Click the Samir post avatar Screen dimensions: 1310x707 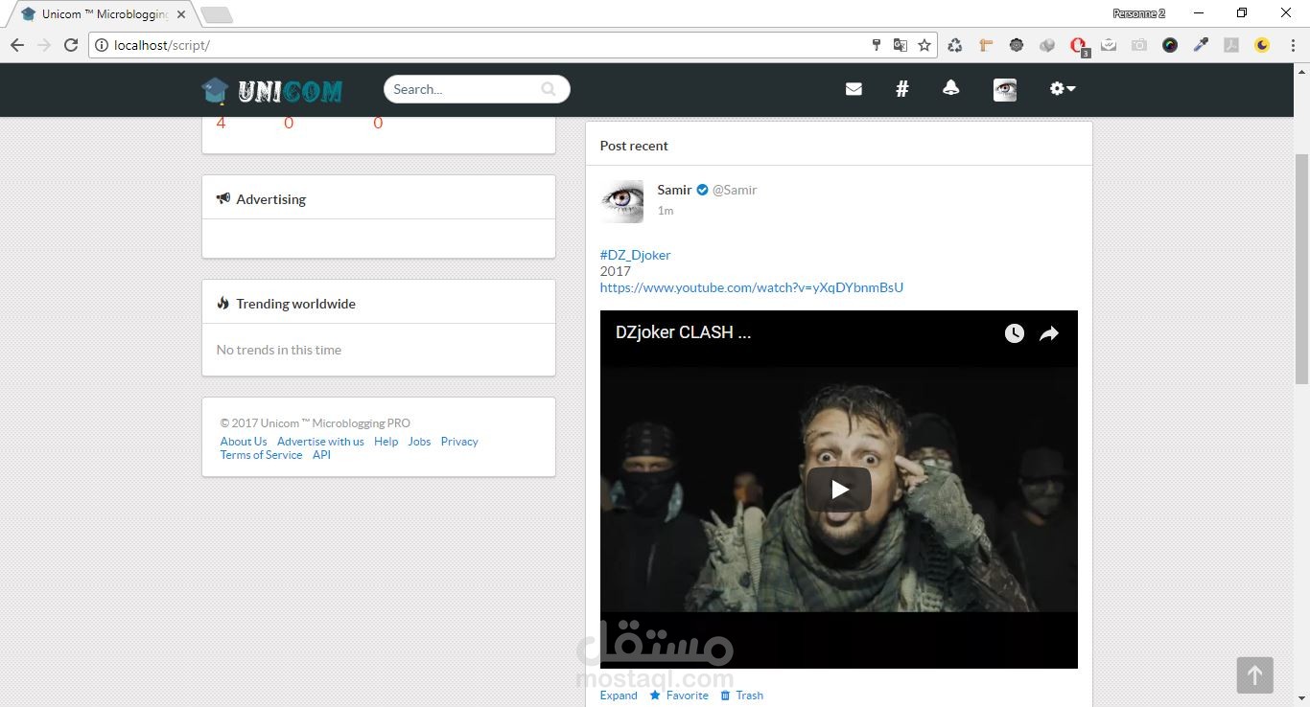621,201
